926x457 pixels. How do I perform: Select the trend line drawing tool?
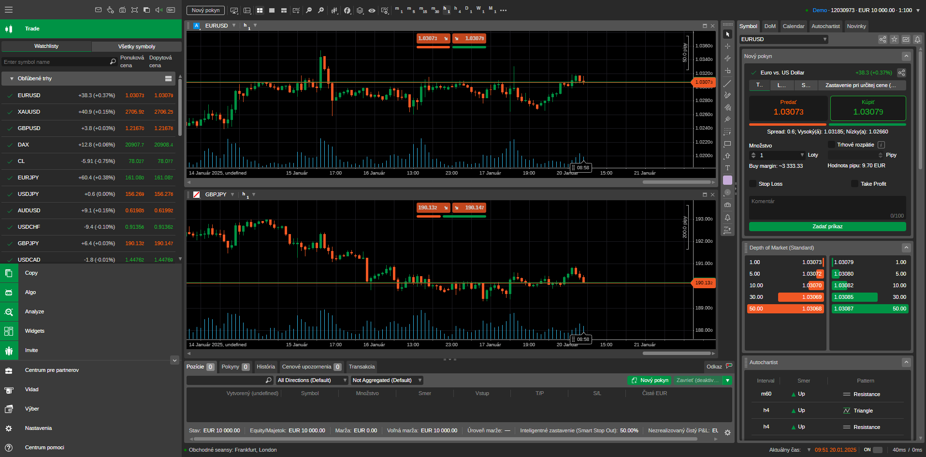[727, 84]
